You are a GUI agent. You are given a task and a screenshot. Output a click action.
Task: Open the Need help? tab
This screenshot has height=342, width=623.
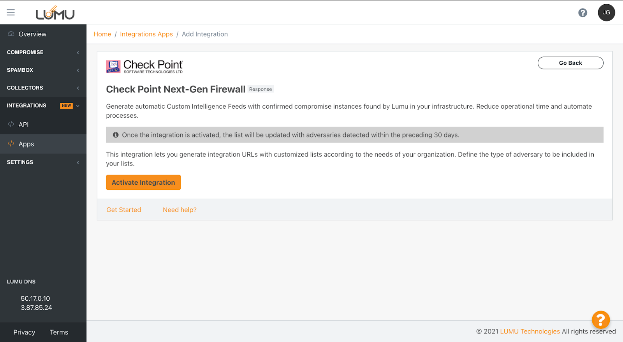180,210
